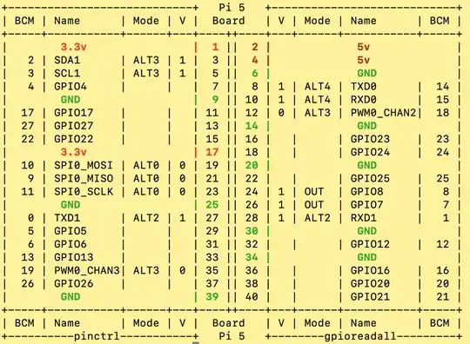
Task: Select the SDA1 pin name
Action: (67, 60)
